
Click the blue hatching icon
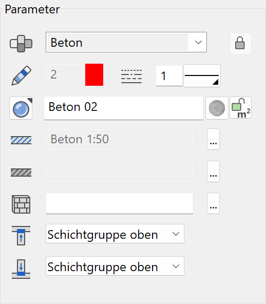pyautogui.click(x=21, y=140)
